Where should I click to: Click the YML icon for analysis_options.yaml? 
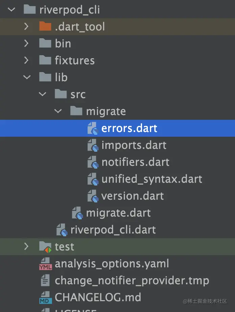(45, 264)
